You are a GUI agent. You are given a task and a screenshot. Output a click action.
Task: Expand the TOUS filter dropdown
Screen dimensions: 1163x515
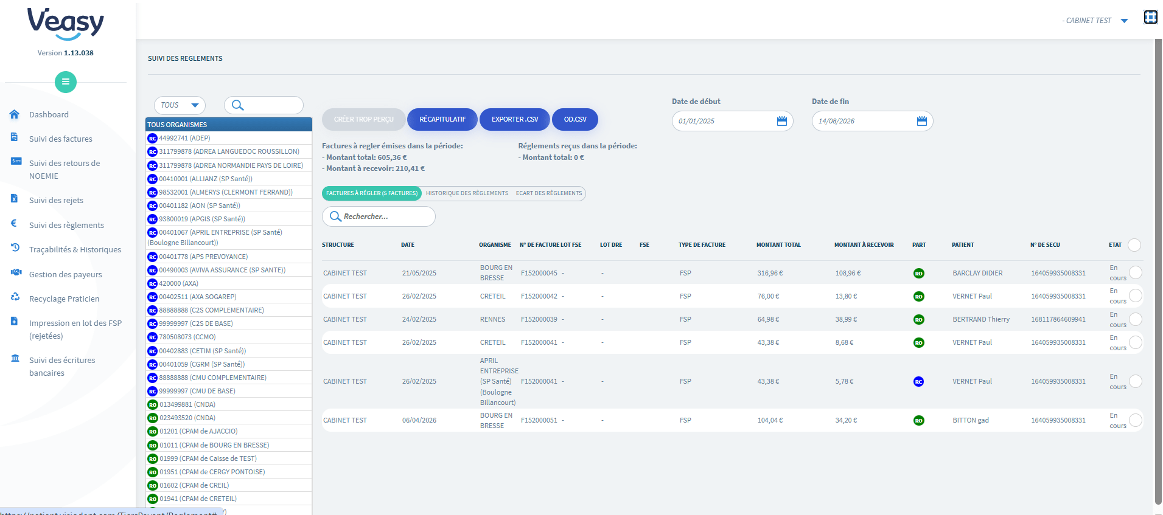coord(180,105)
